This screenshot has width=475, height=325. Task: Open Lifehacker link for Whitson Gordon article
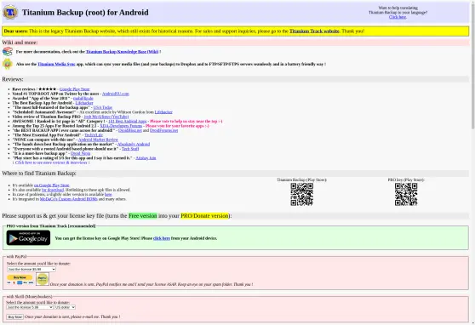tap(163, 112)
